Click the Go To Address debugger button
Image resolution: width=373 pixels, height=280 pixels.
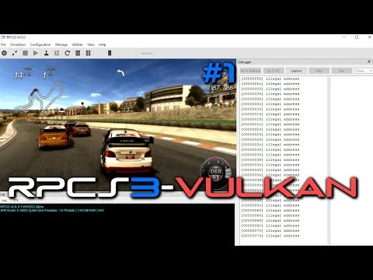[250, 71]
